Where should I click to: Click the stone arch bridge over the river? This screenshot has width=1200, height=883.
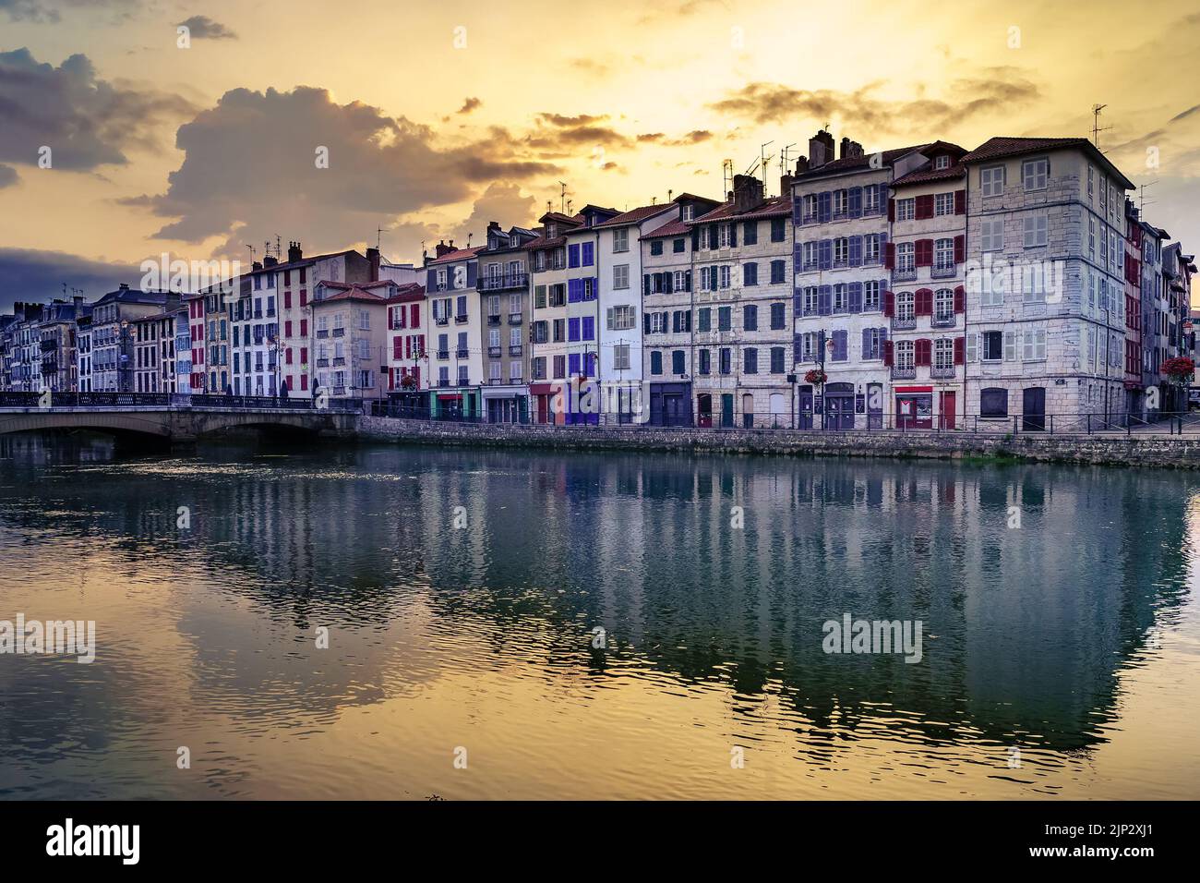[175, 420]
